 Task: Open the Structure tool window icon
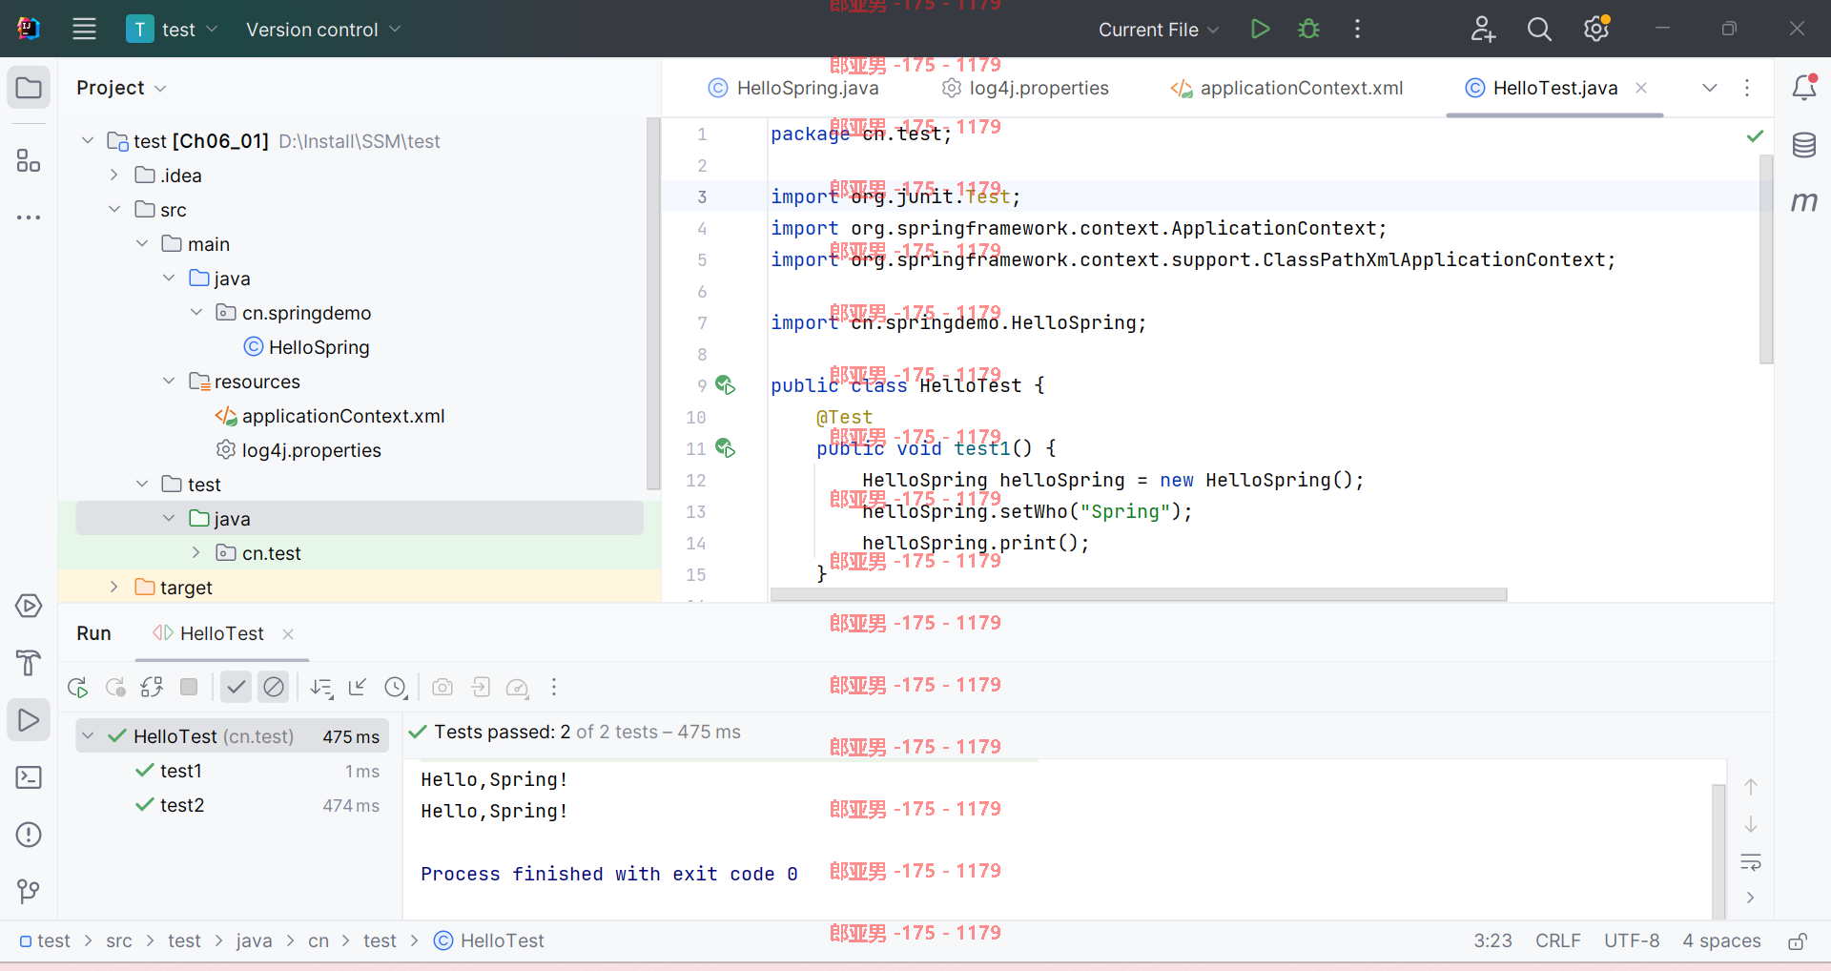(x=29, y=160)
